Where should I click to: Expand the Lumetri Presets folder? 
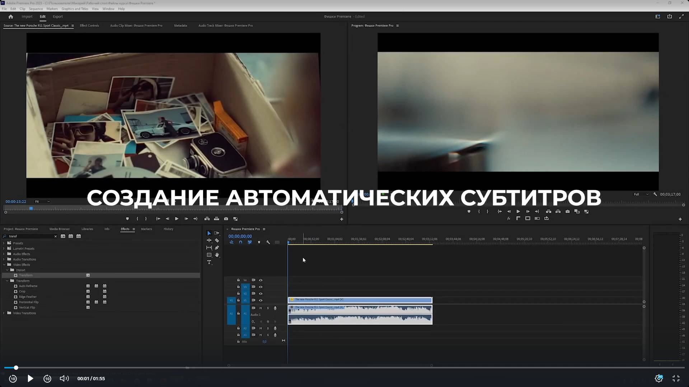[x=4, y=248]
